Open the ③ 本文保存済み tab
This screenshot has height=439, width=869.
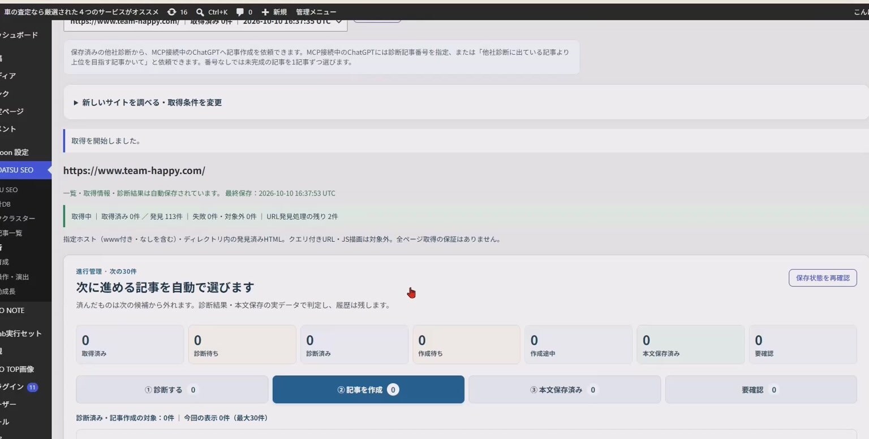pyautogui.click(x=565, y=390)
